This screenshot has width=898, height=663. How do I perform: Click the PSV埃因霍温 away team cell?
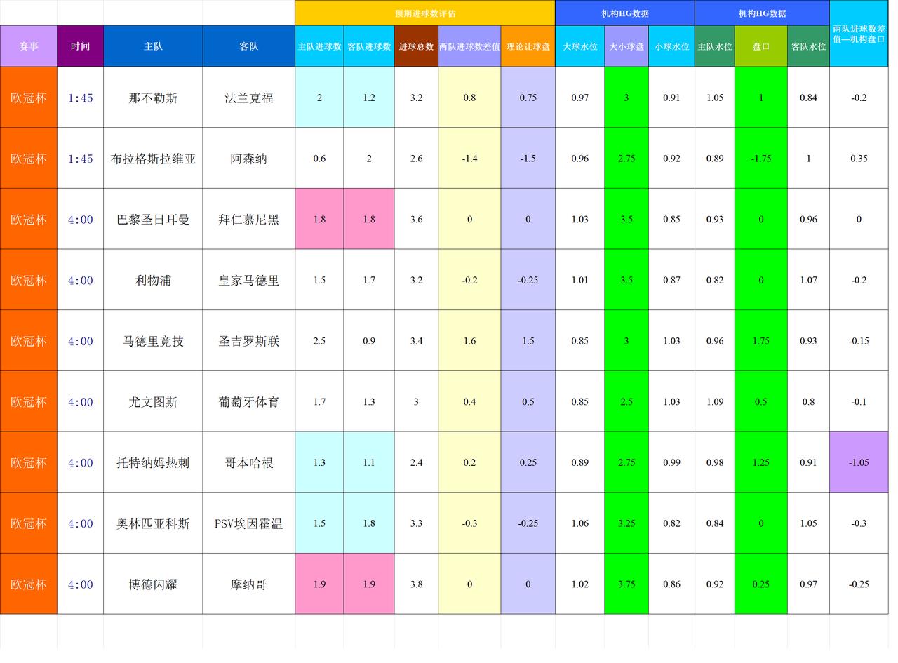pos(248,523)
